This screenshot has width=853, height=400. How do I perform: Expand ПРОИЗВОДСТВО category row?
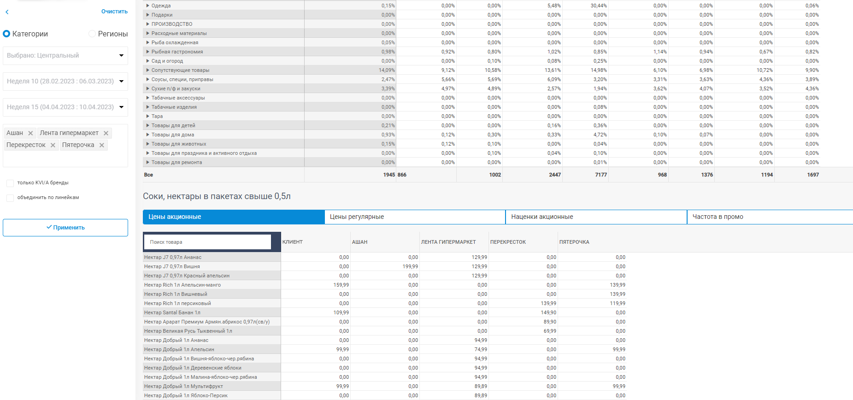pos(148,24)
